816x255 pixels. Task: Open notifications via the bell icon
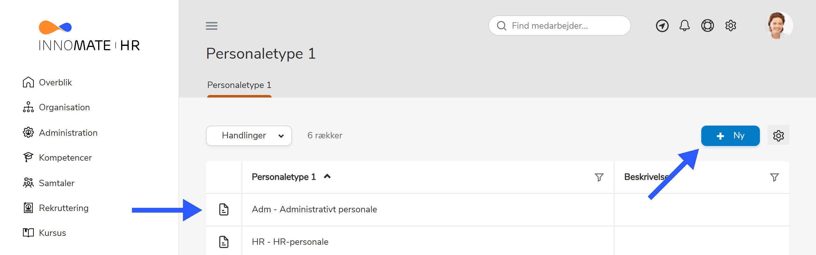click(685, 25)
